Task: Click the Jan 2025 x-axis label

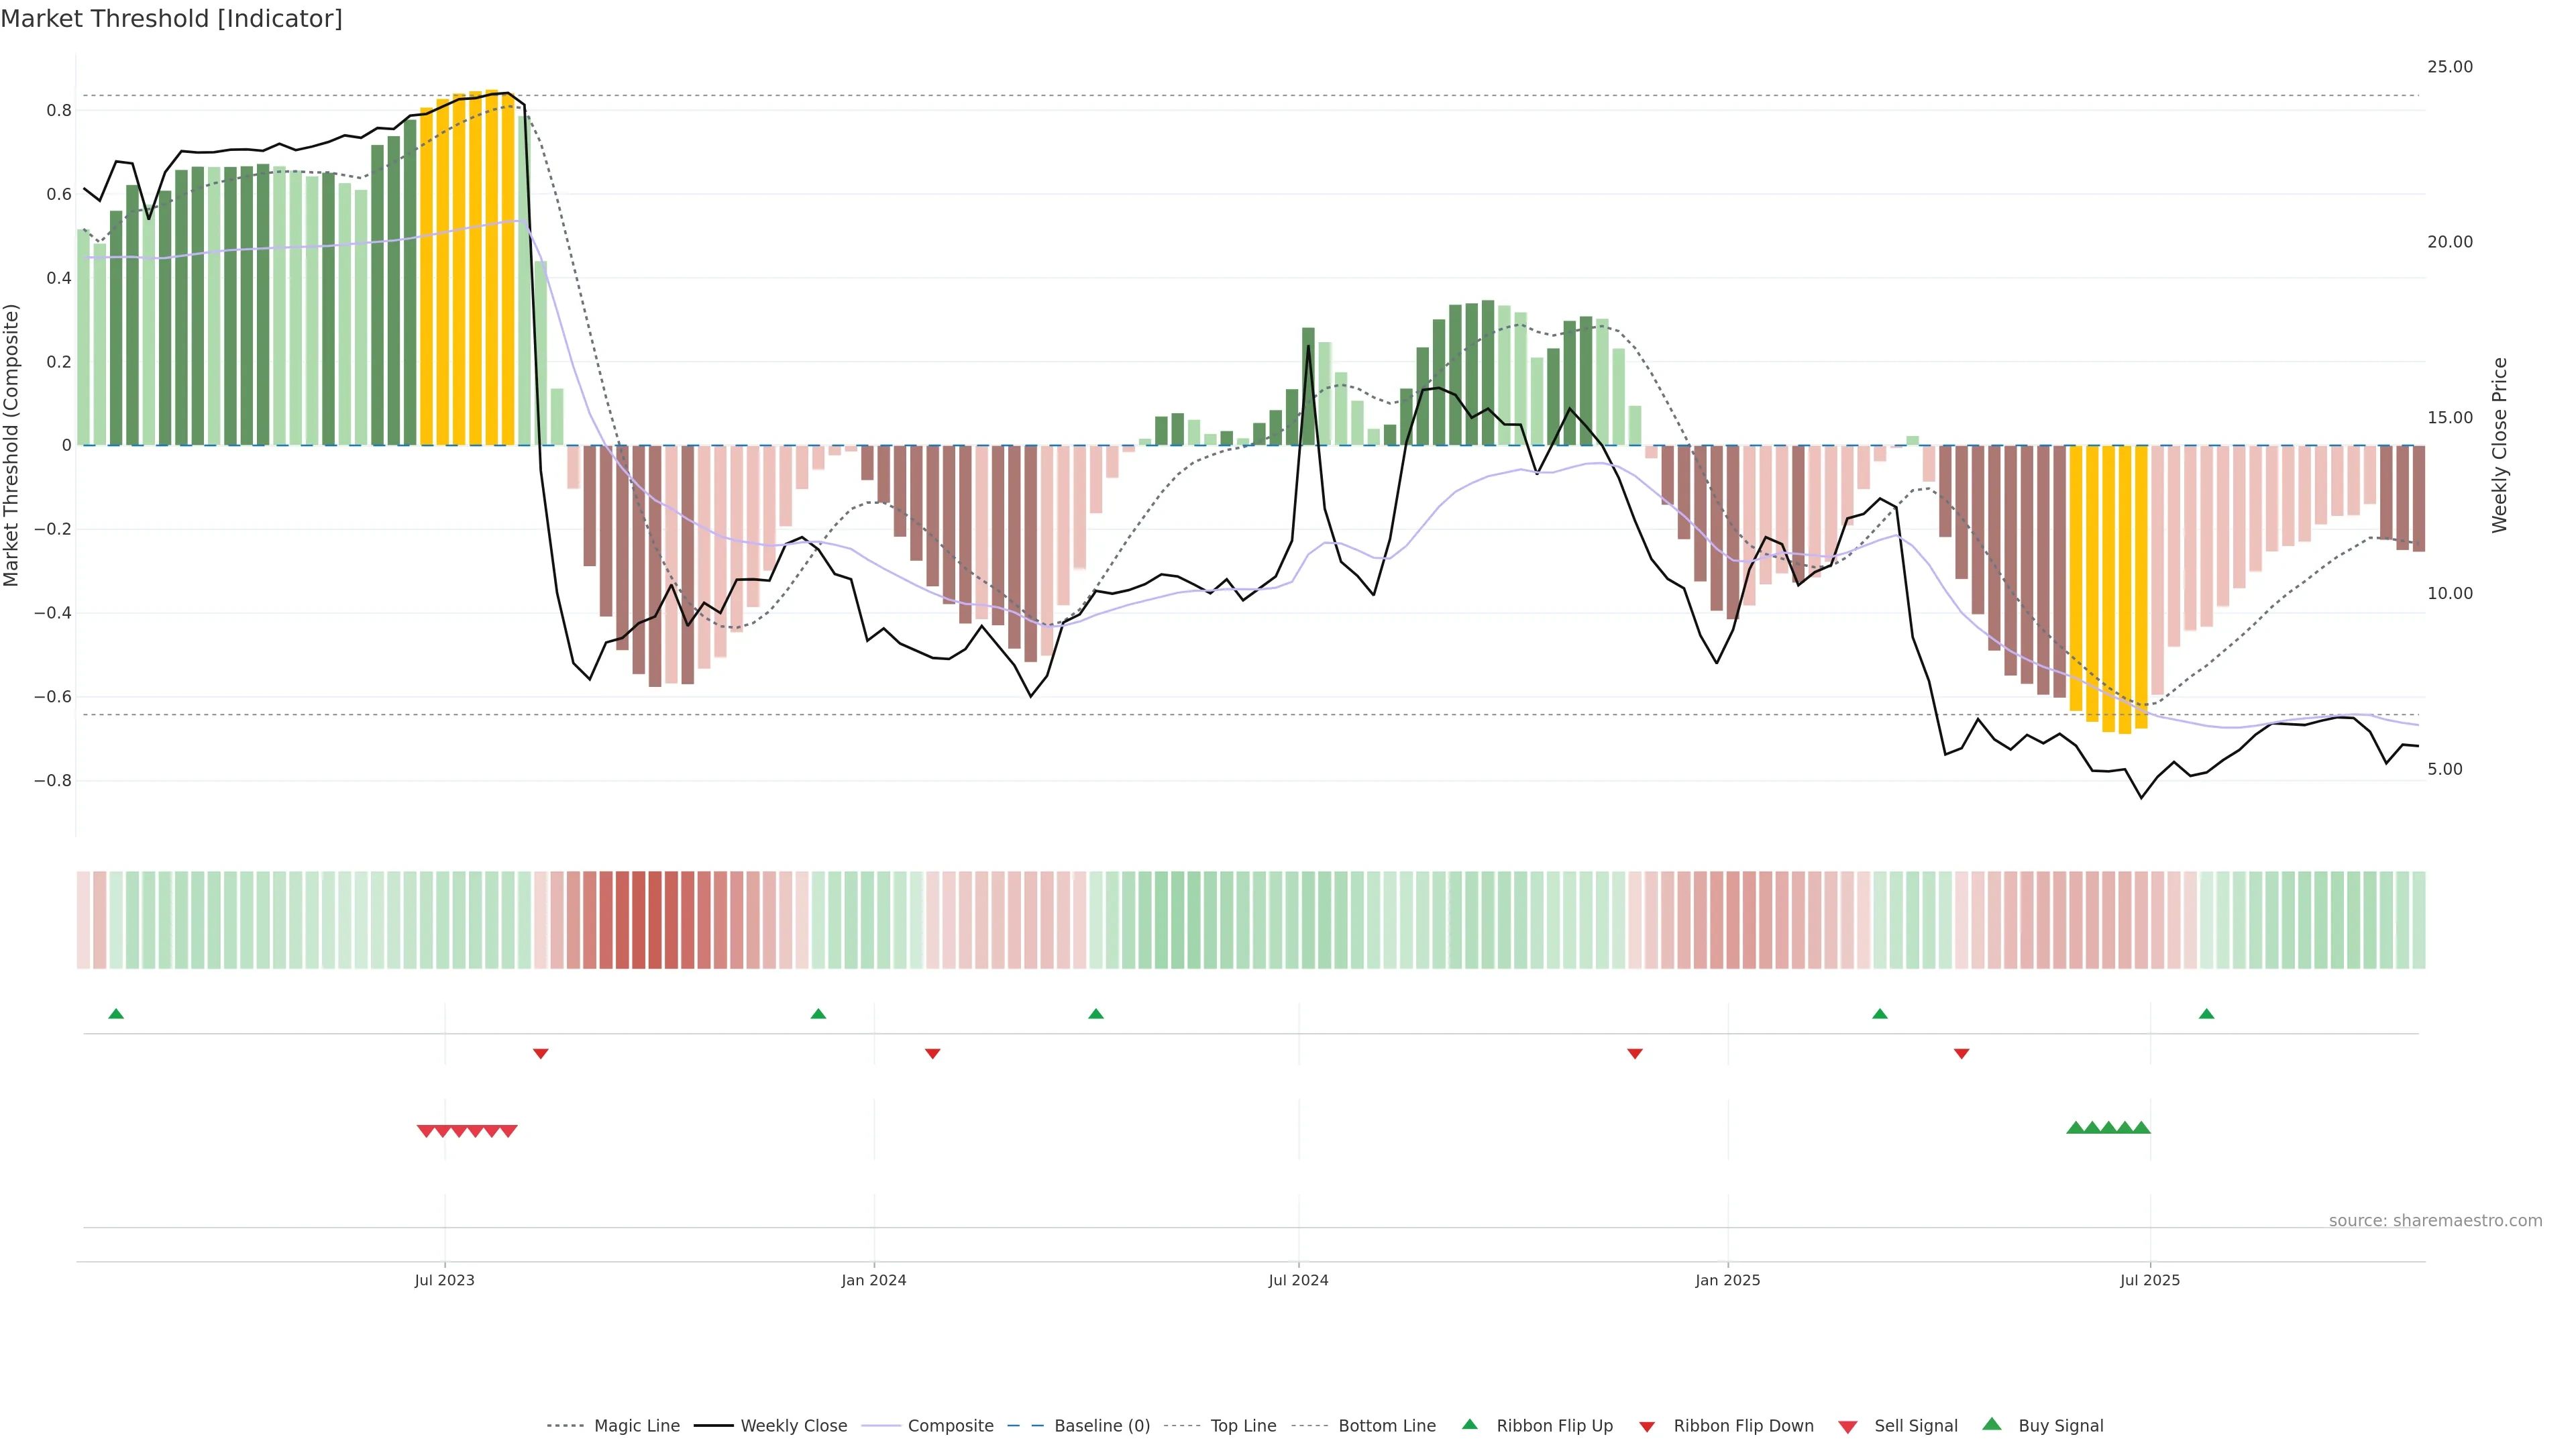Action: pos(1727,1280)
